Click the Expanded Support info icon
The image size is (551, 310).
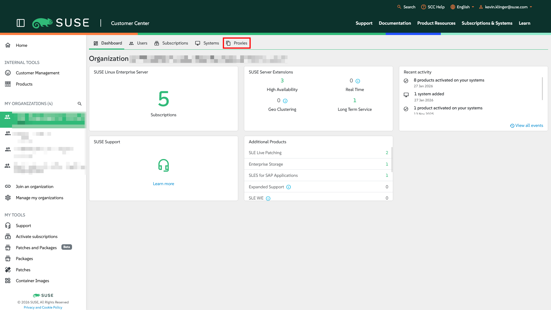tap(289, 187)
